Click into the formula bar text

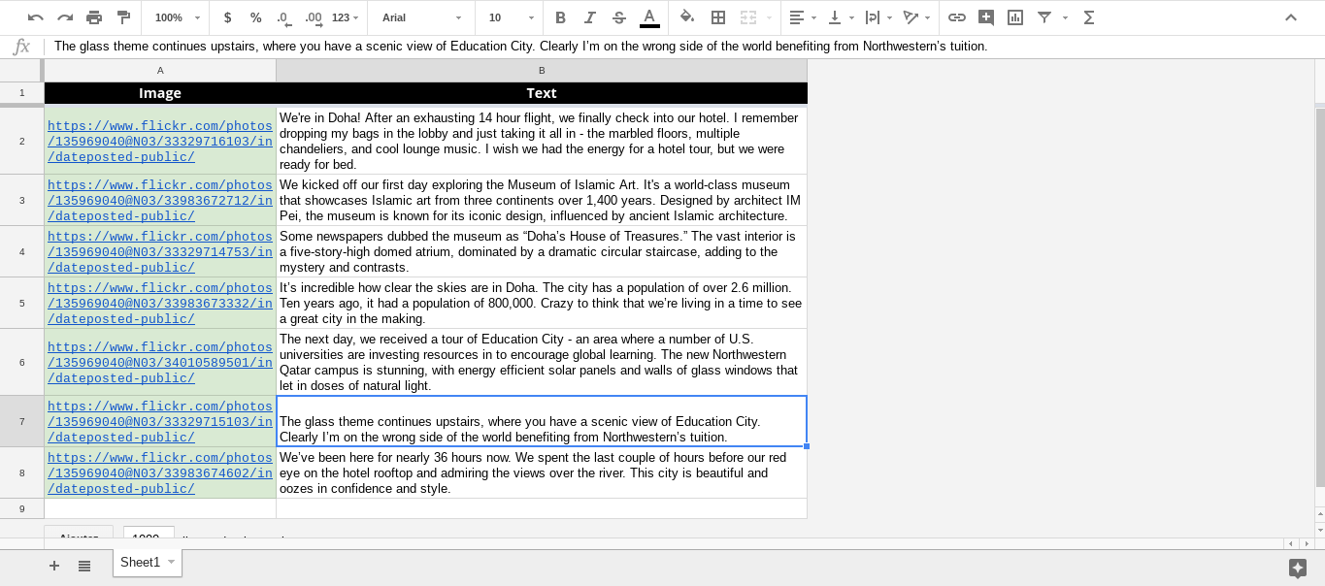coord(520,47)
